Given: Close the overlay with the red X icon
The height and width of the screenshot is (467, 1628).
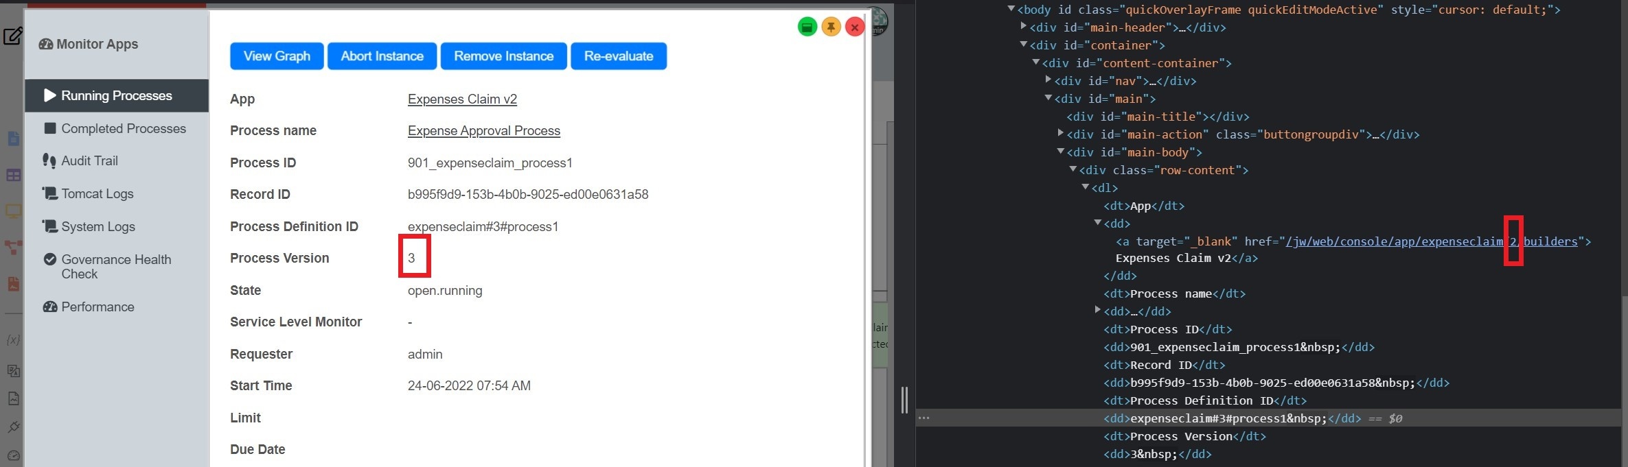Looking at the screenshot, I should point(855,27).
